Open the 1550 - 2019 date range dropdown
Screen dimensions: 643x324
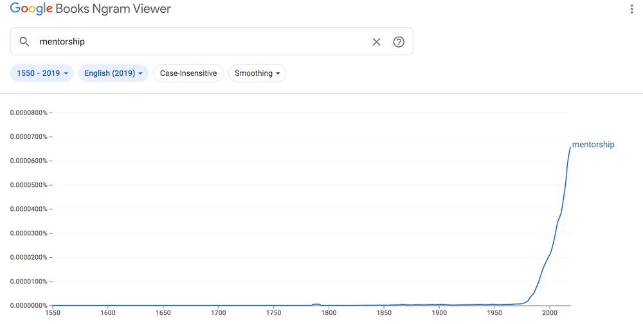click(42, 73)
